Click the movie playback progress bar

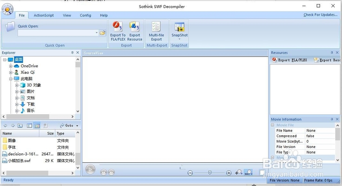click(x=181, y=165)
